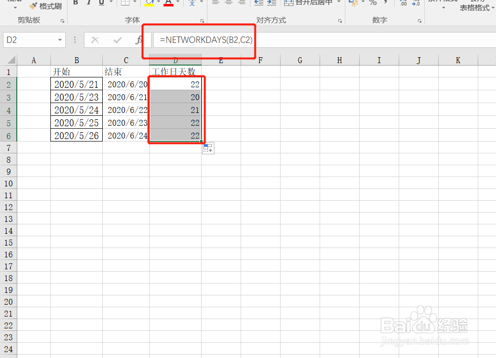Viewport: 496px width, 358px height.
Task: Align text right
Action: [242, 2]
